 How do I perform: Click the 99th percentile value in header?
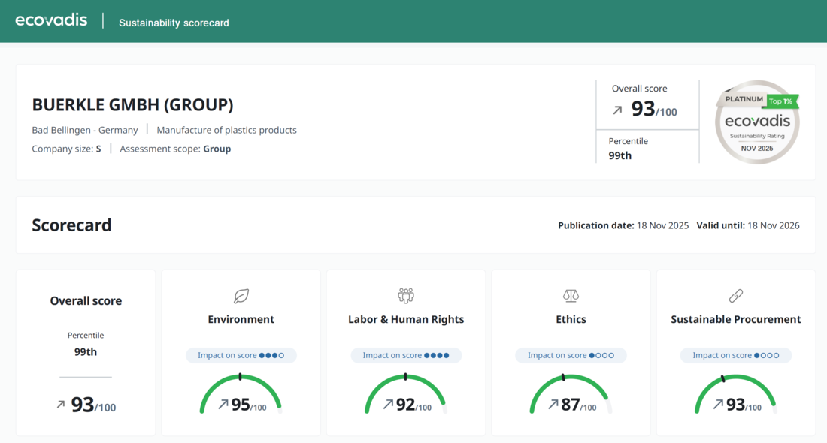point(620,156)
